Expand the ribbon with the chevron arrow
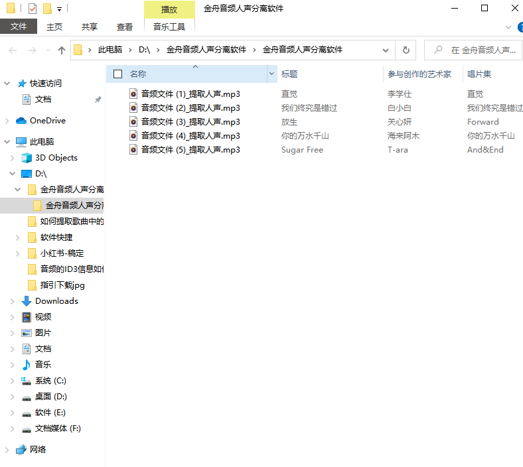523x467 pixels. coord(508,27)
